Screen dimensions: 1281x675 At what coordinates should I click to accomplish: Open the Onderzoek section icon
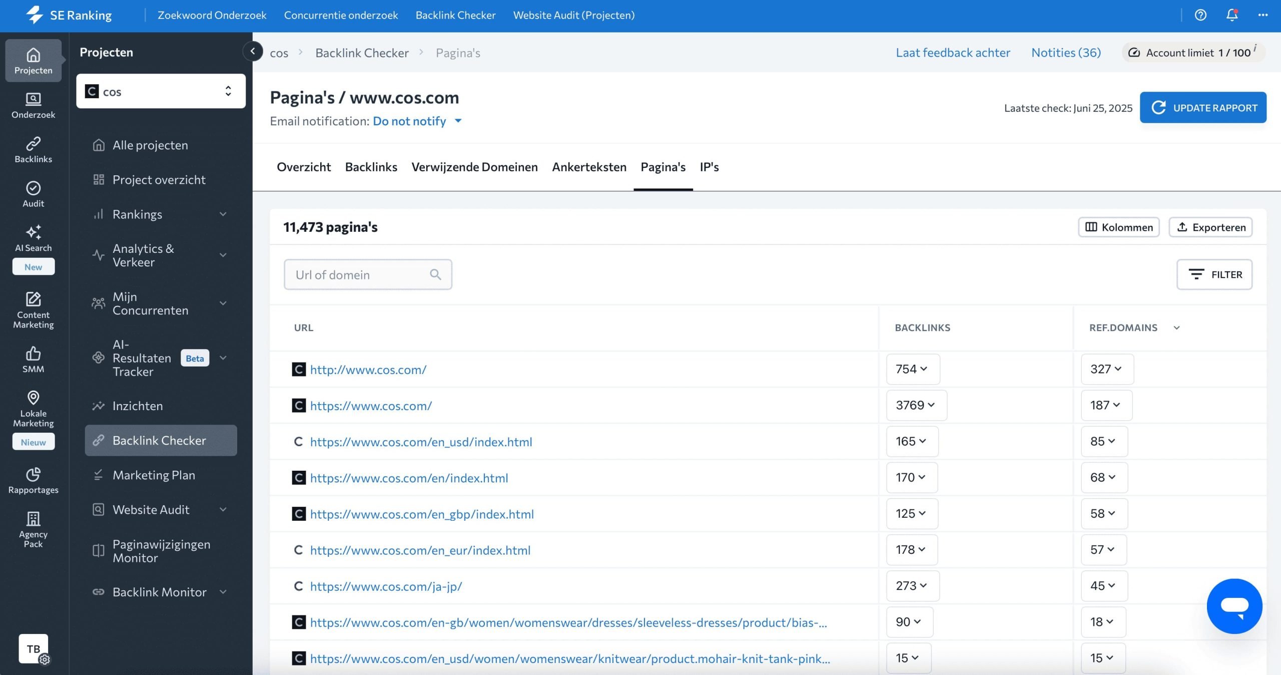[33, 105]
